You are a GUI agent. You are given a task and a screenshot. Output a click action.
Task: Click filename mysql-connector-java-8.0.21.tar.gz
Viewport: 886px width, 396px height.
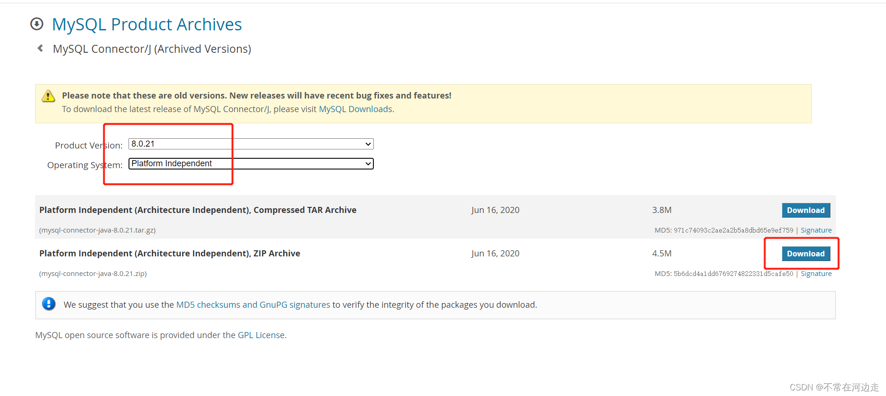98,230
